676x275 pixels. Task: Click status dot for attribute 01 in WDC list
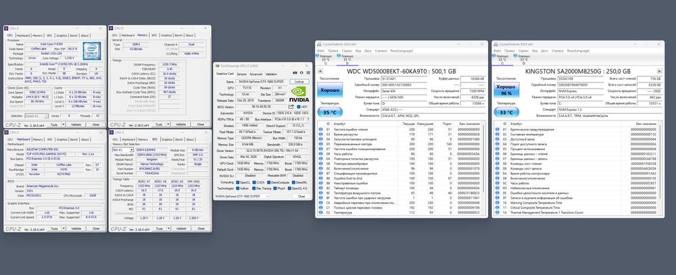pos(320,129)
